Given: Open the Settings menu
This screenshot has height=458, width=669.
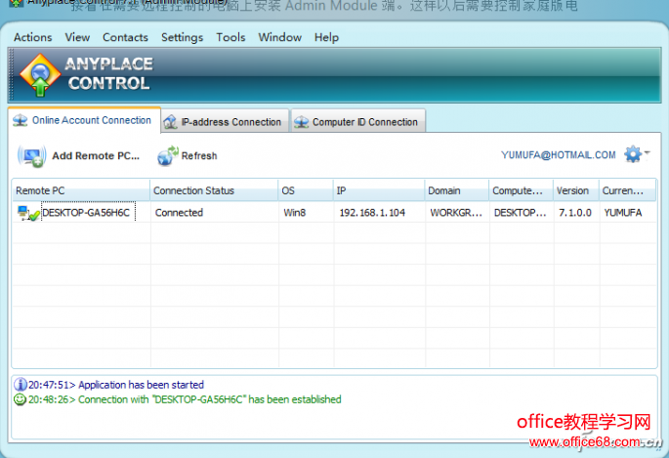Looking at the screenshot, I should [x=183, y=37].
